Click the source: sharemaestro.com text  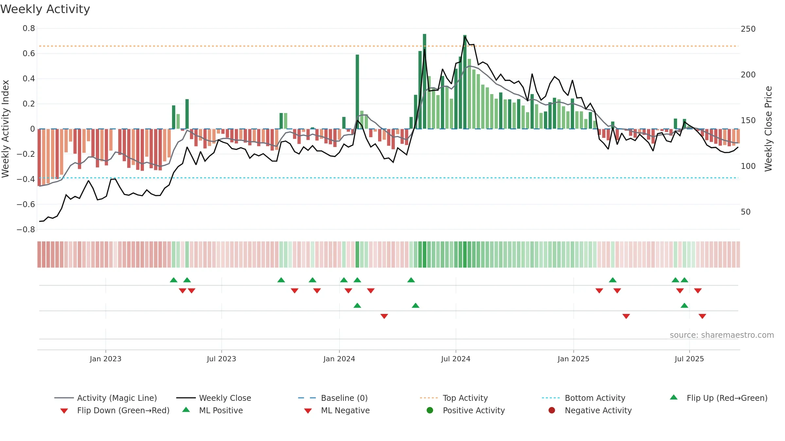click(x=722, y=335)
